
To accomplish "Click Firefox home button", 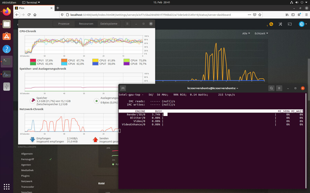I will (35, 15).
